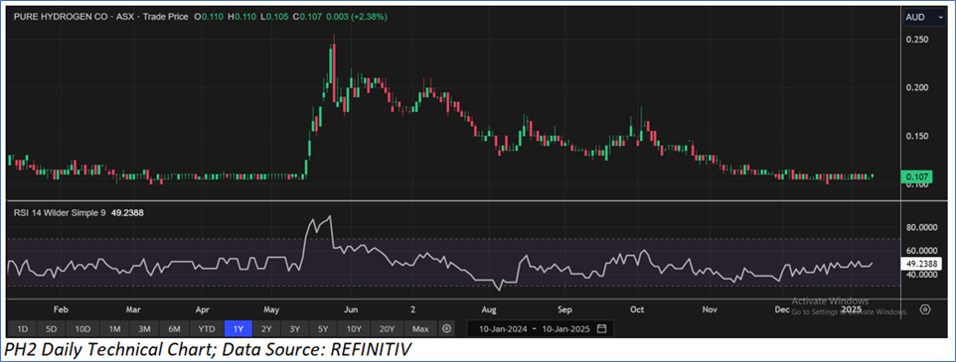
Task: Click the RSI 14 Wilder Simple 9 label
Action: click(60, 213)
